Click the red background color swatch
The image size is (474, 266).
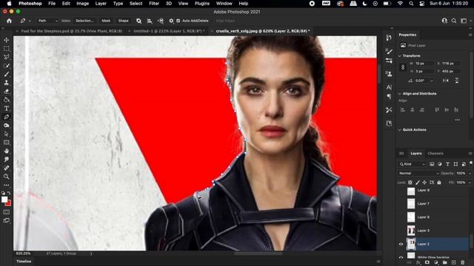(9, 204)
